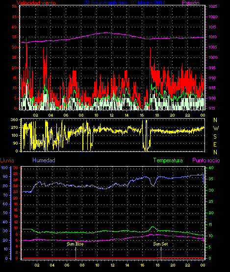Click the temperature bump near hour 17

(153, 228)
